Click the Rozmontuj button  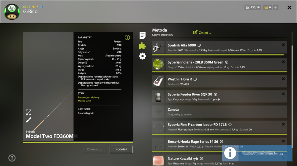tap(94, 149)
